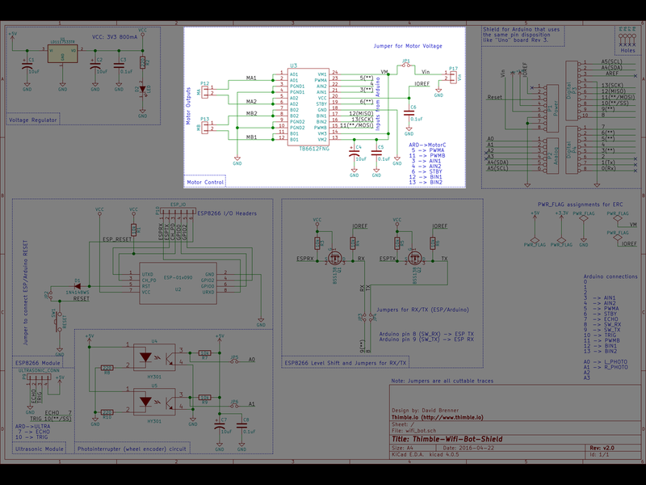Click "Jumpers for RX/TX (ESP/Arduino)" text
Viewport: 646px width, 485px height.
422,310
